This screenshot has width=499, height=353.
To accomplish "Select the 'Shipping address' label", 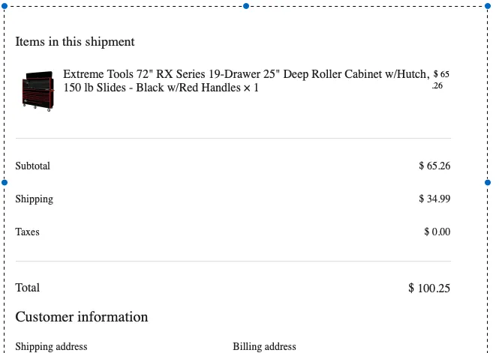I will 51,346.
